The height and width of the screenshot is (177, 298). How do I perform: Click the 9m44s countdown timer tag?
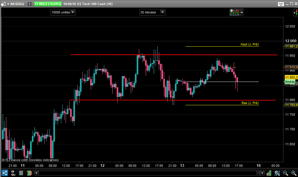290,82
